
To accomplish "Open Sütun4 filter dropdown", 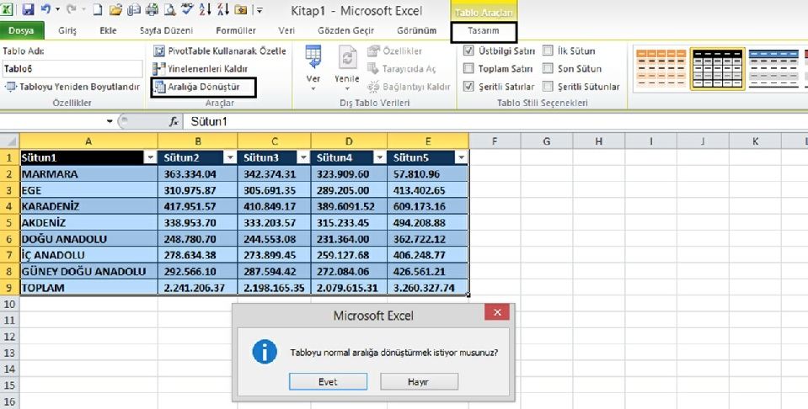I will [380, 158].
